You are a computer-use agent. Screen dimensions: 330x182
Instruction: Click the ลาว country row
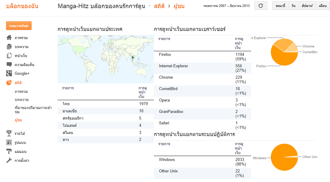[x=105, y=139]
